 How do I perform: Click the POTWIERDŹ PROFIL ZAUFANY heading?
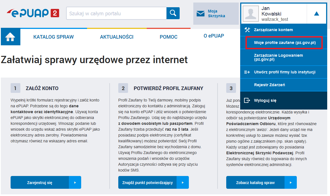pyautogui.click(x=168, y=88)
